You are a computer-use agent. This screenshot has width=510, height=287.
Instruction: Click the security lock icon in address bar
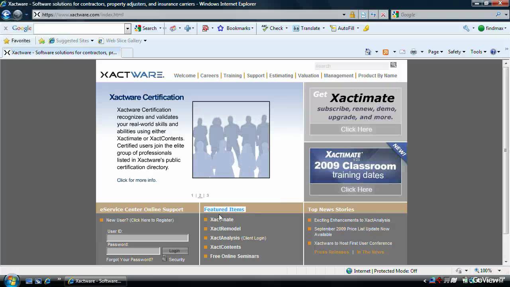(x=352, y=15)
